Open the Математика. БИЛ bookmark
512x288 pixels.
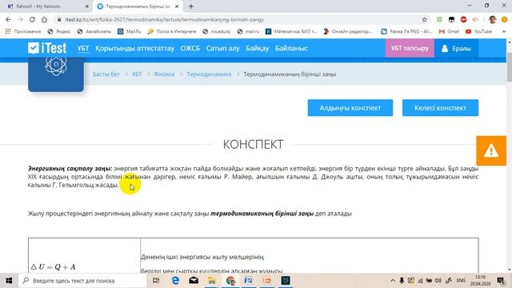click(x=291, y=31)
